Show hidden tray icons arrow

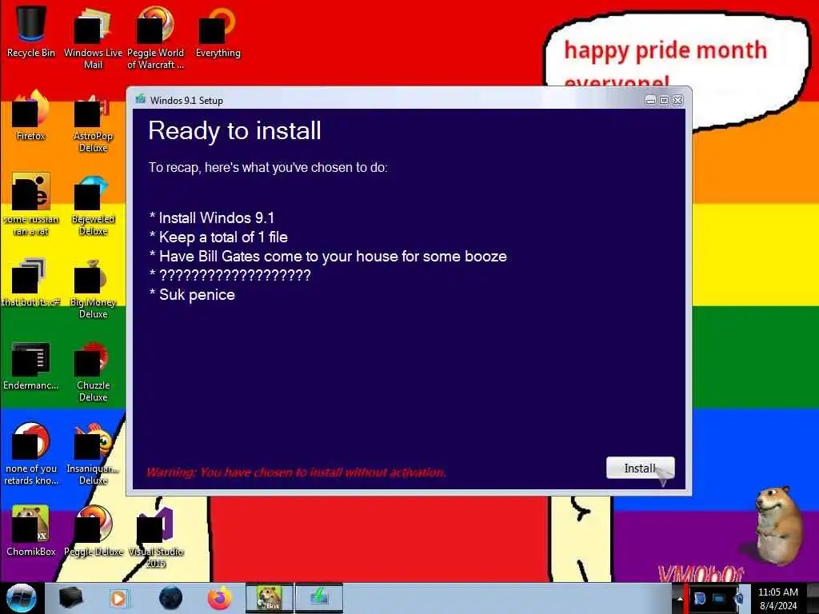tap(680, 598)
